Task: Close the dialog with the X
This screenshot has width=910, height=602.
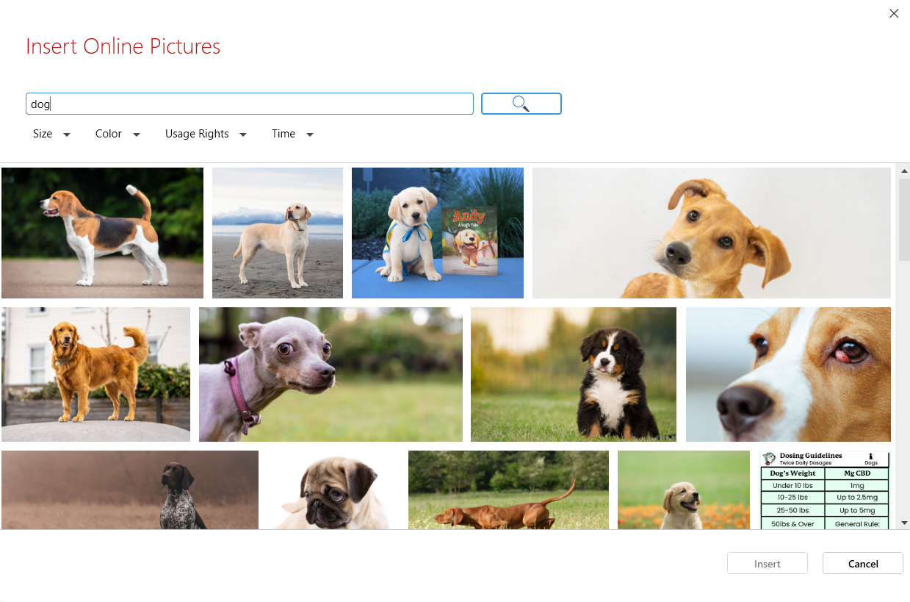Action: pyautogui.click(x=894, y=13)
